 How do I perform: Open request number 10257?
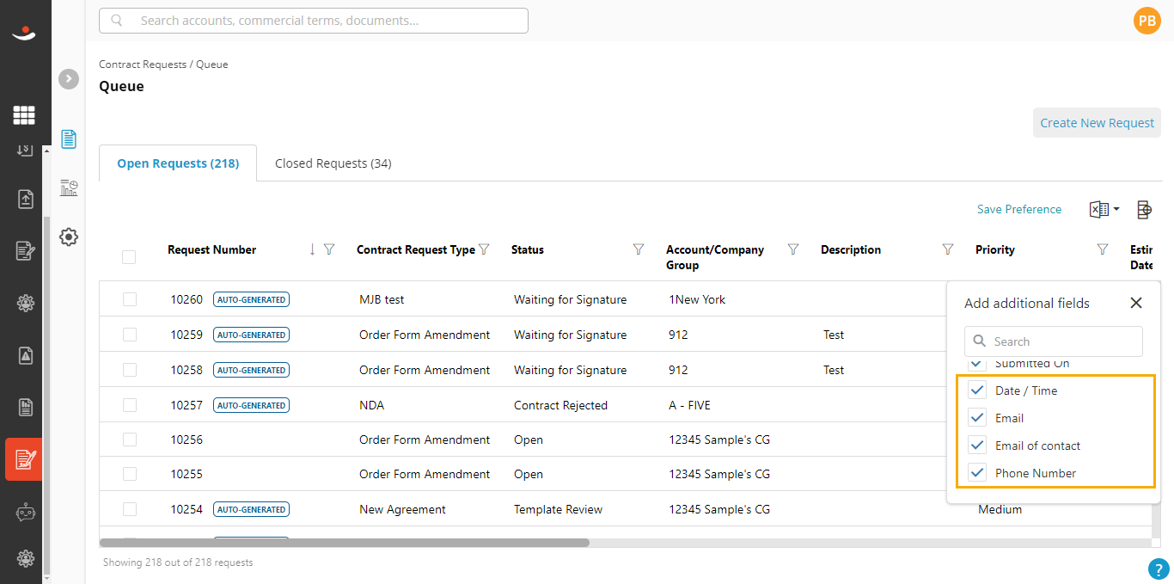(186, 405)
